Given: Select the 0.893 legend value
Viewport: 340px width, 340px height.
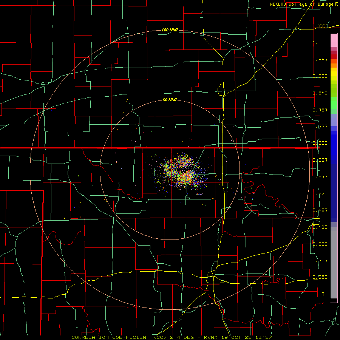Looking at the screenshot, I should coord(320,76).
